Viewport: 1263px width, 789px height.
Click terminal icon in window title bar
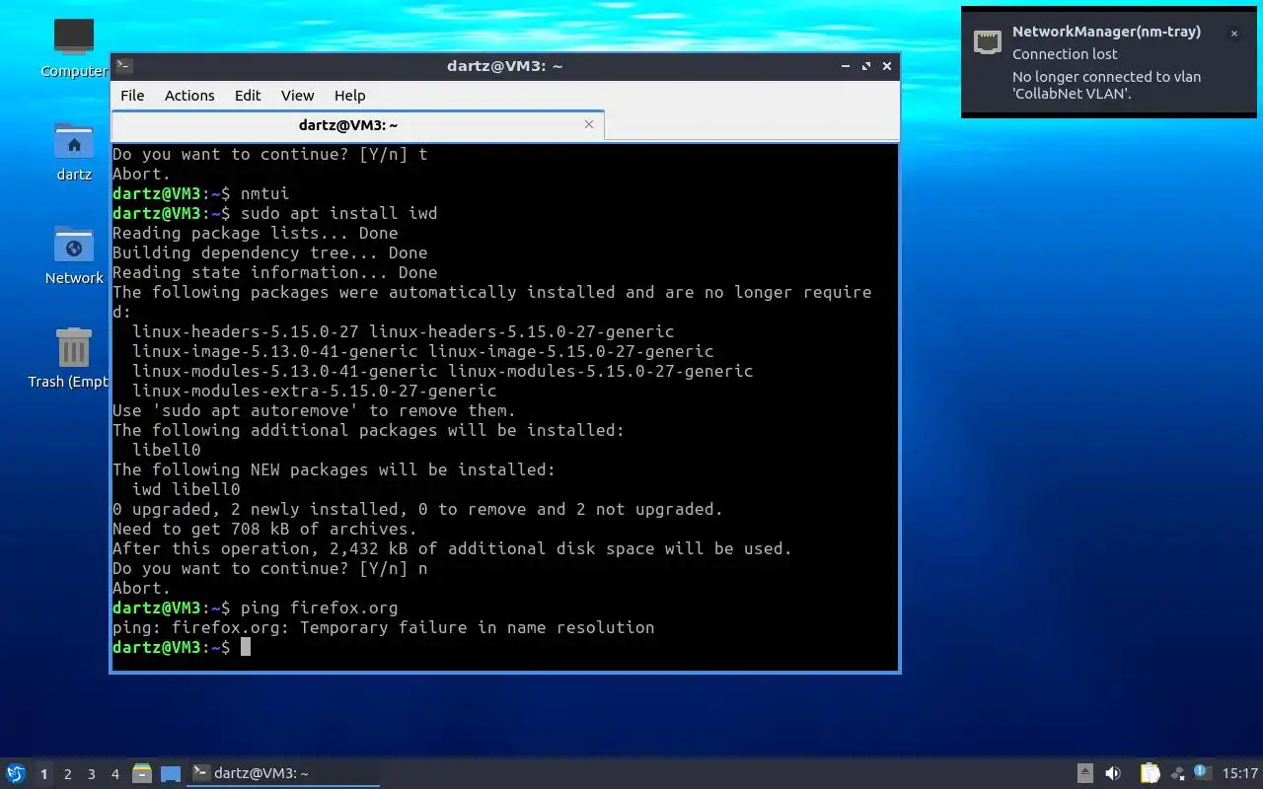point(123,66)
